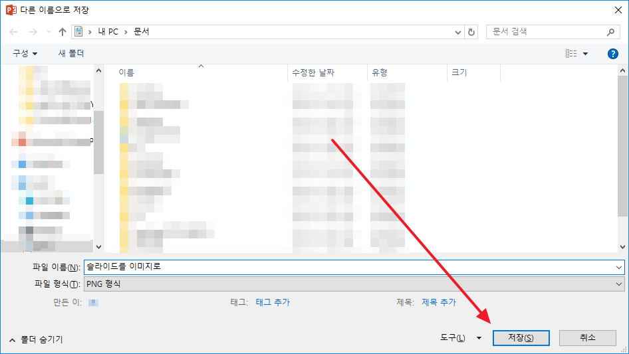Collapse folders with 폴더 숨기기

(x=36, y=339)
